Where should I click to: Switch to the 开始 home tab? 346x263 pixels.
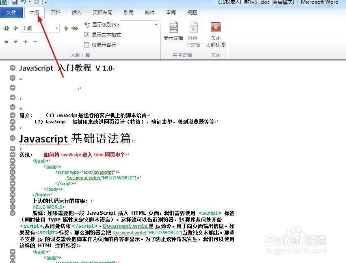(x=55, y=13)
